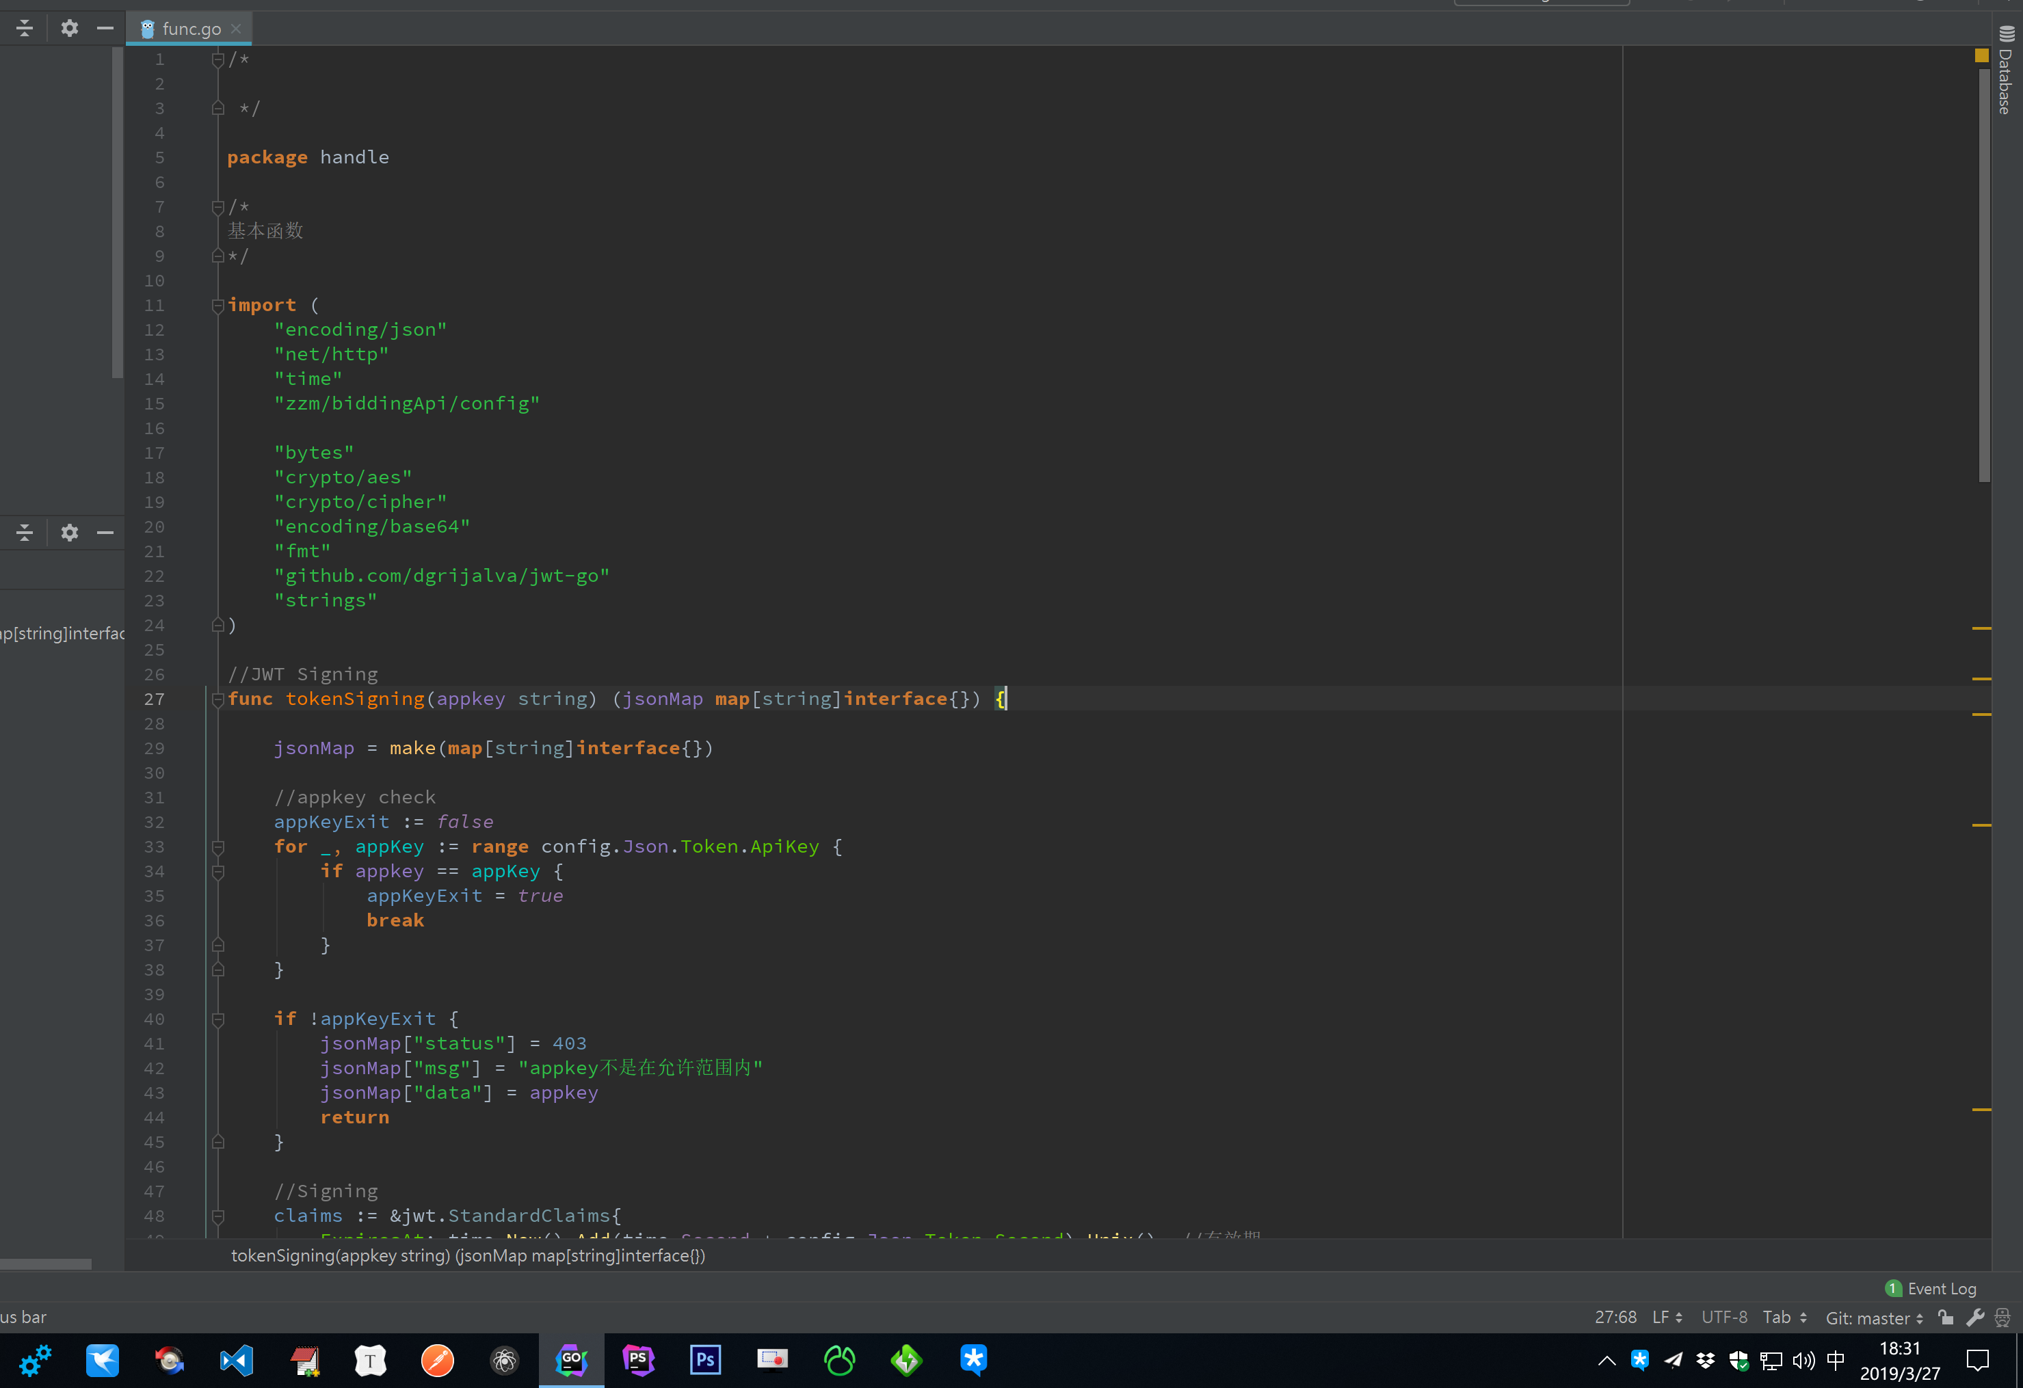Collapse the import block fold marker

217,306
